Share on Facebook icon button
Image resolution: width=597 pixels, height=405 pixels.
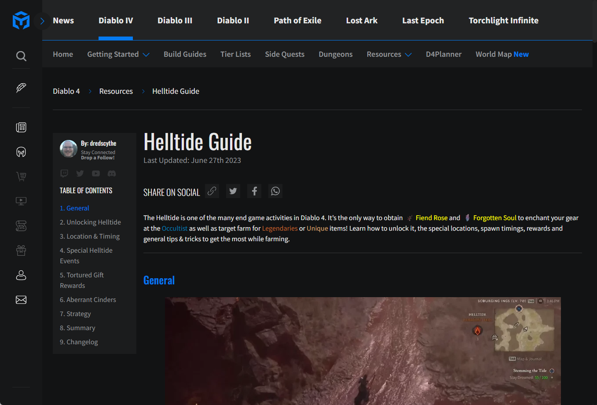pos(254,191)
